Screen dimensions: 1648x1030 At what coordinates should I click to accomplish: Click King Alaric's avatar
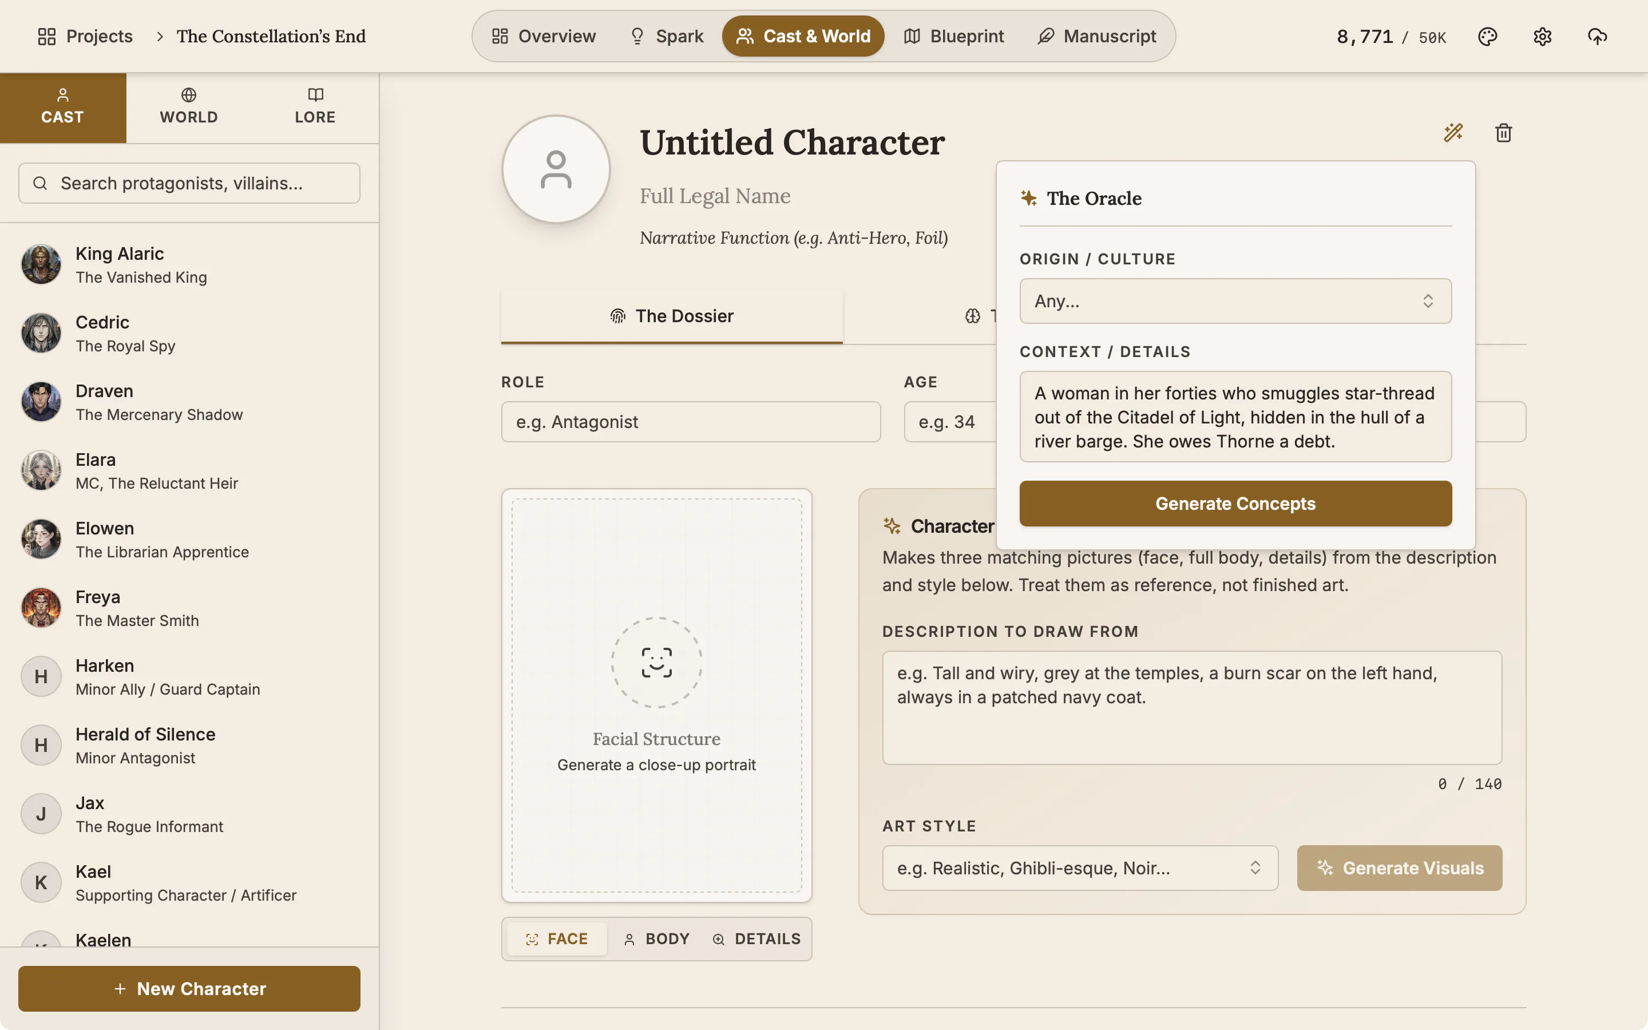(x=41, y=264)
